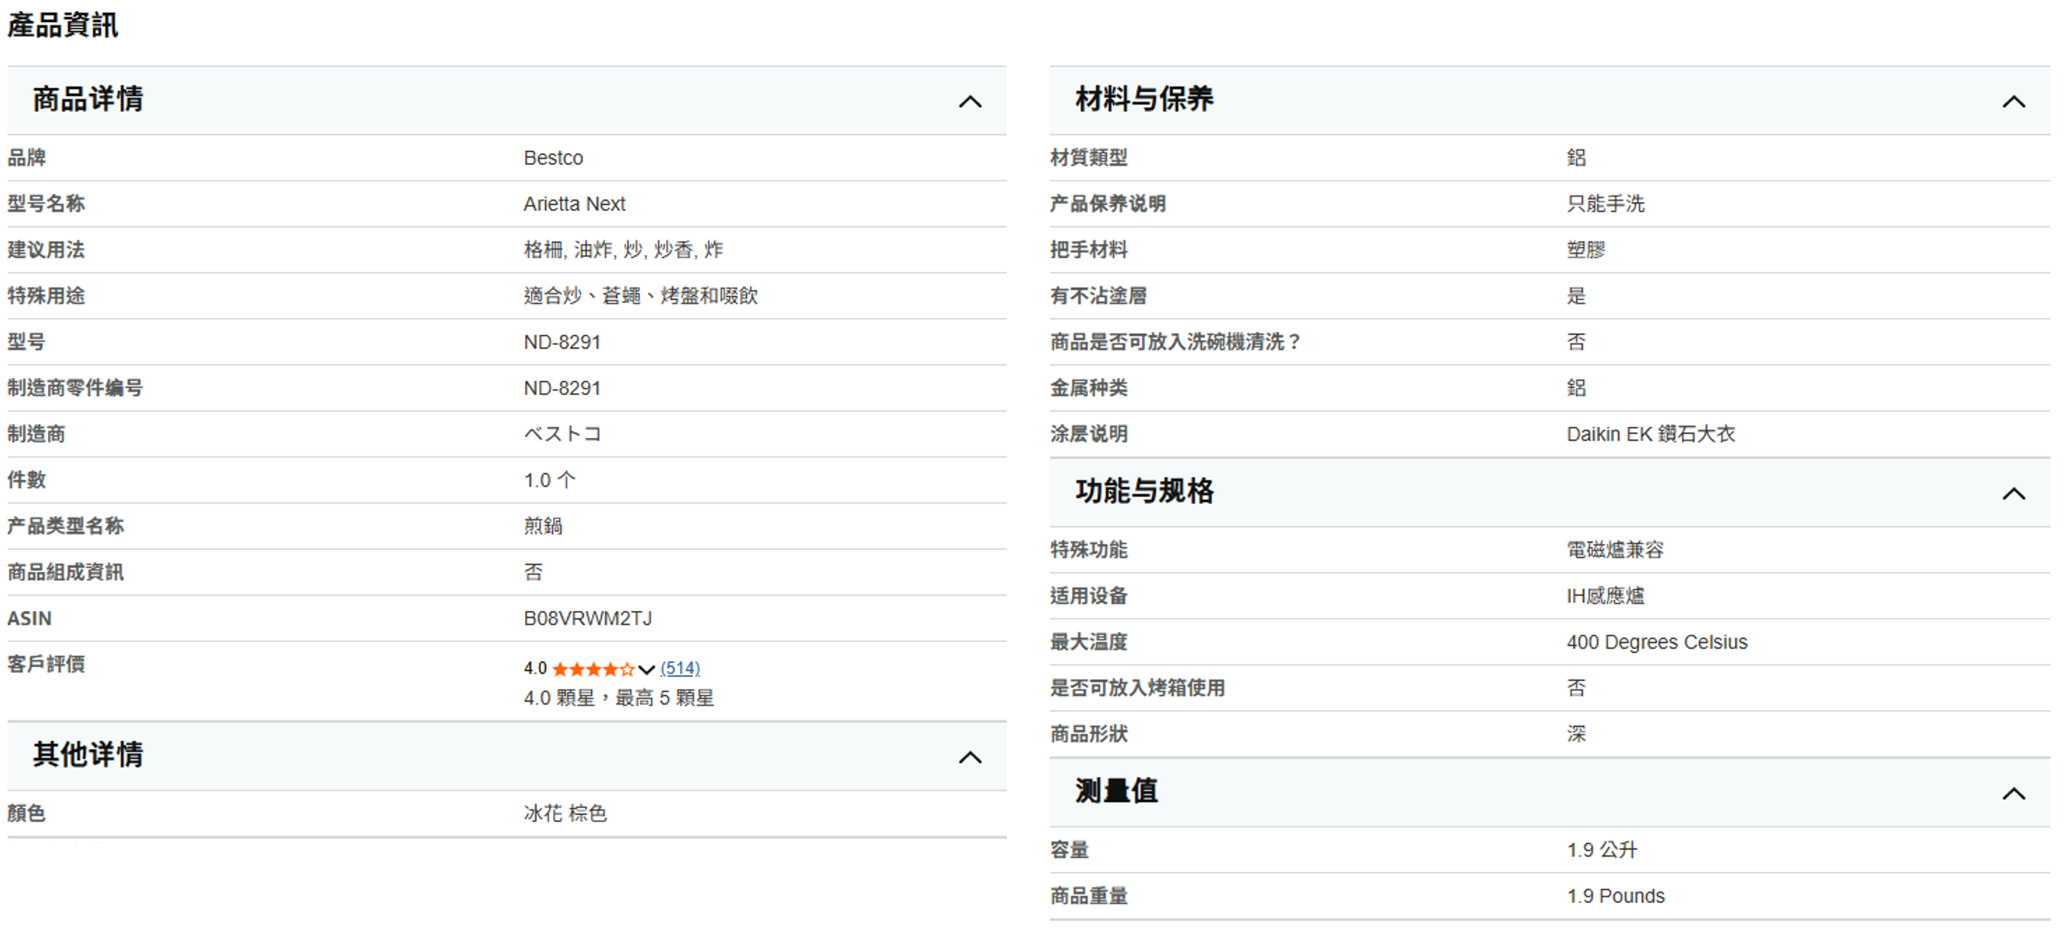Screen dimensions: 2063x937
Task: Click the 產品資訊 page heading
Action: pos(63,25)
